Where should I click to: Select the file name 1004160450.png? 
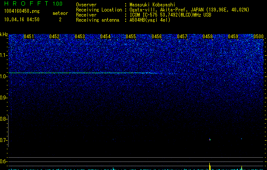pyautogui.click(x=22, y=11)
